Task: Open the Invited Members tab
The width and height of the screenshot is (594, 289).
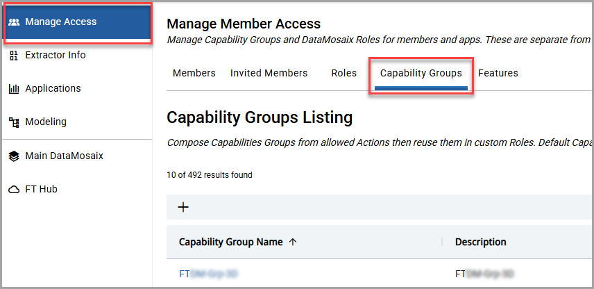Action: click(x=269, y=73)
